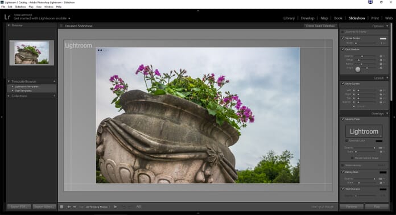Switch to the Library module
Screen dimensions: 396x215
(x=289, y=18)
